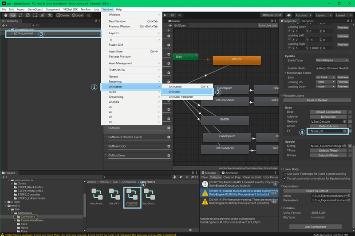The image size is (355, 236).
Task: Toggle Clear on Play in Console
Action: 232,177
